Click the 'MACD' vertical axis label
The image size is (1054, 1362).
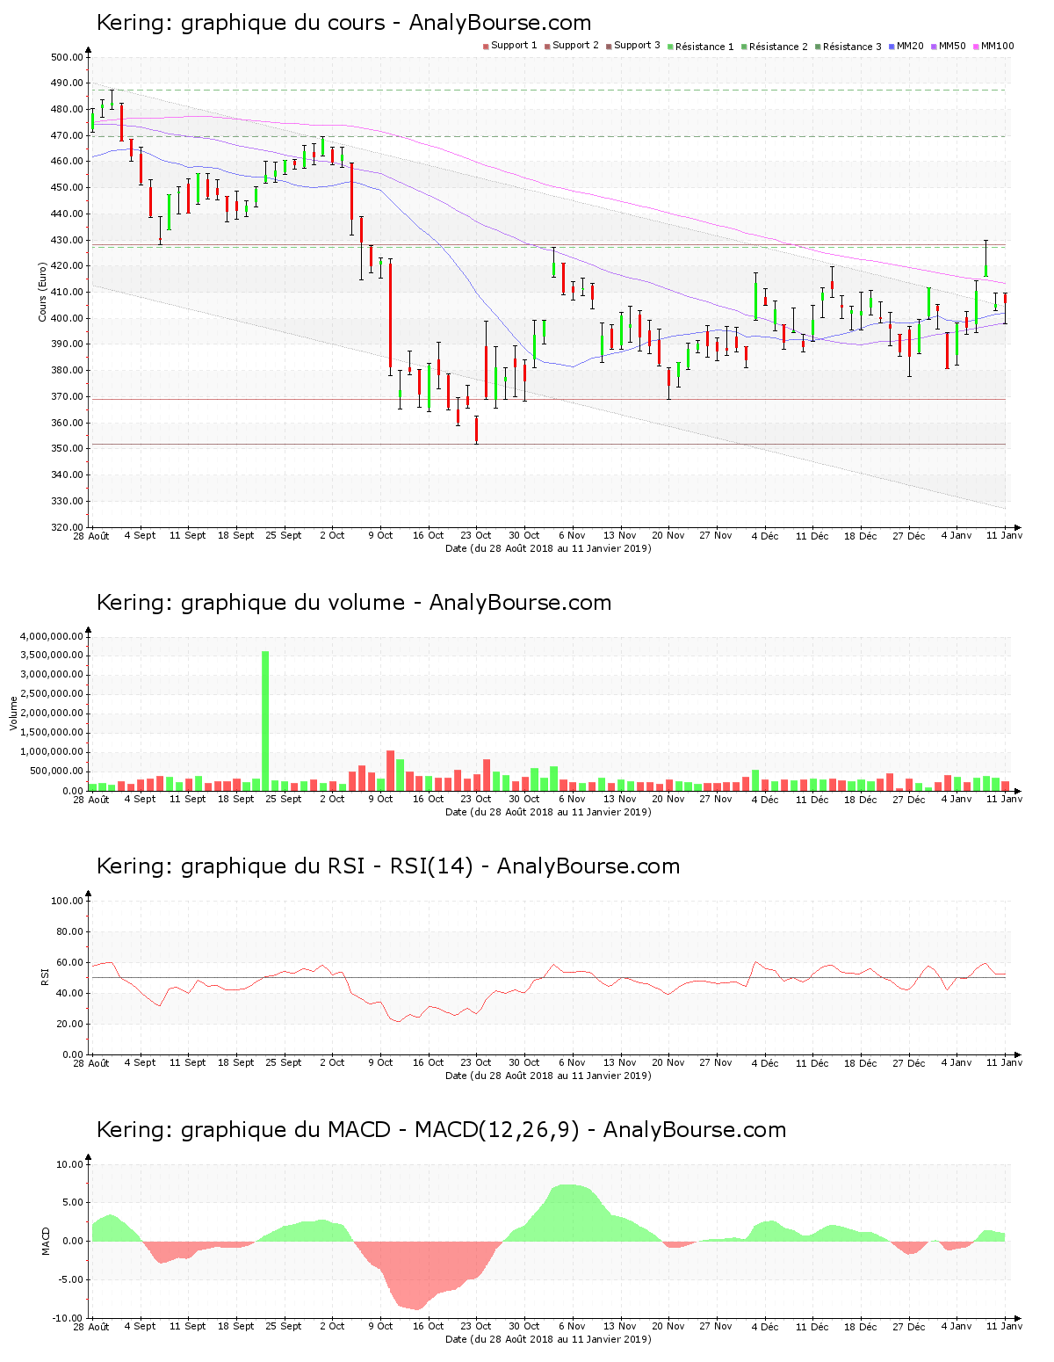point(46,1240)
